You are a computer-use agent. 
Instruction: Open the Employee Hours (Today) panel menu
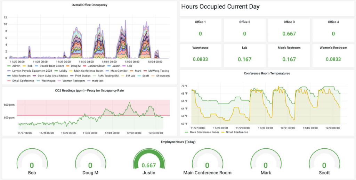pos(178,142)
